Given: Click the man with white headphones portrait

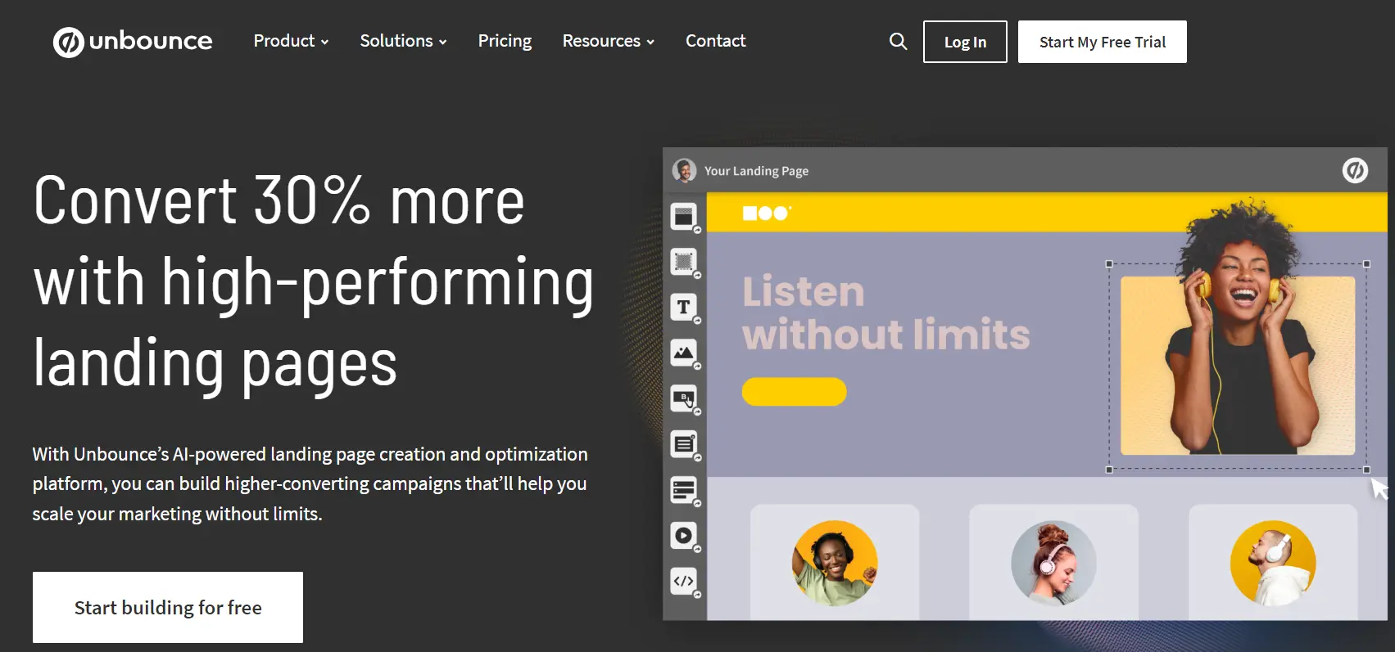Looking at the screenshot, I should point(1273,563).
